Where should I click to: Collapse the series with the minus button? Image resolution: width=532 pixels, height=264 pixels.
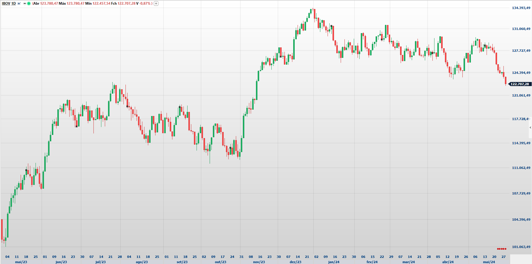pos(25,3)
